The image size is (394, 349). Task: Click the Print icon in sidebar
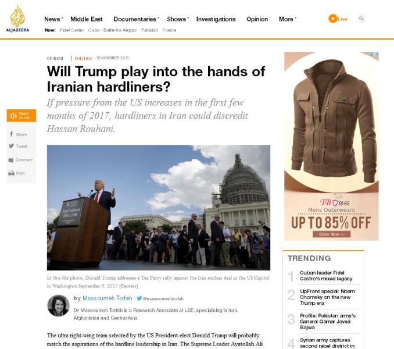[x=11, y=173]
